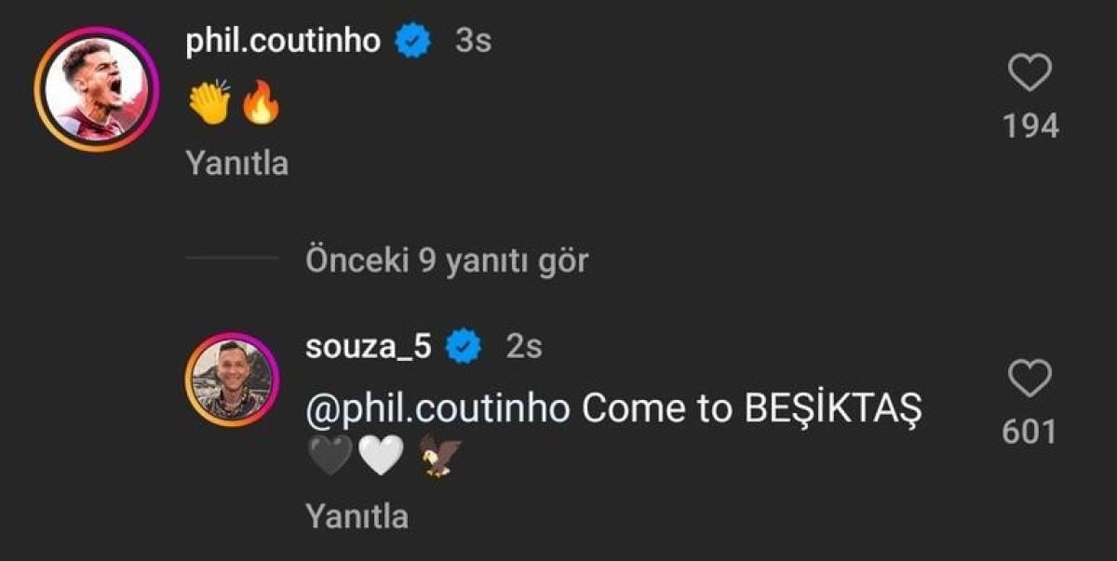The height and width of the screenshot is (561, 1117).
Task: Click the verified badge beside phil.coutinho
Action: (414, 40)
